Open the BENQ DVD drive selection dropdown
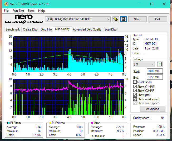This screenshot has height=141, width=172. click(77, 19)
